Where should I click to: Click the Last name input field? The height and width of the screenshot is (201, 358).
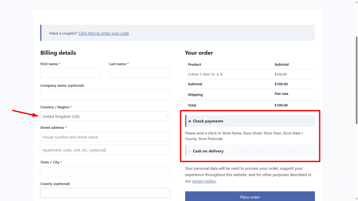(139, 73)
